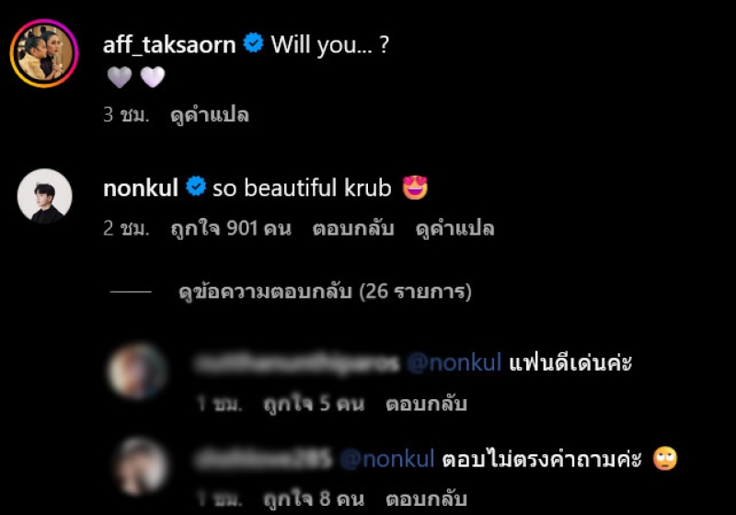
Task: Open aff_taksaorn's profile picture story
Action: pyautogui.click(x=44, y=53)
